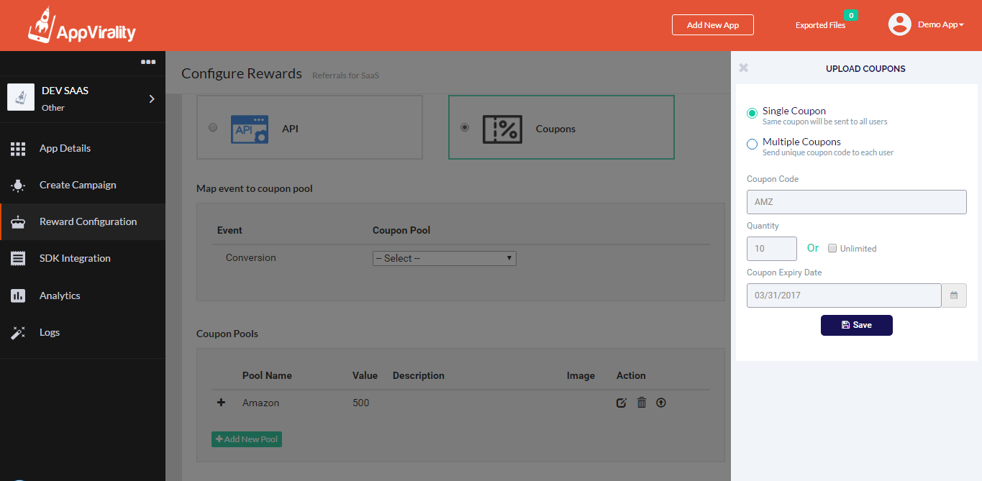
Task: Open the user avatar icon
Action: click(x=900, y=24)
